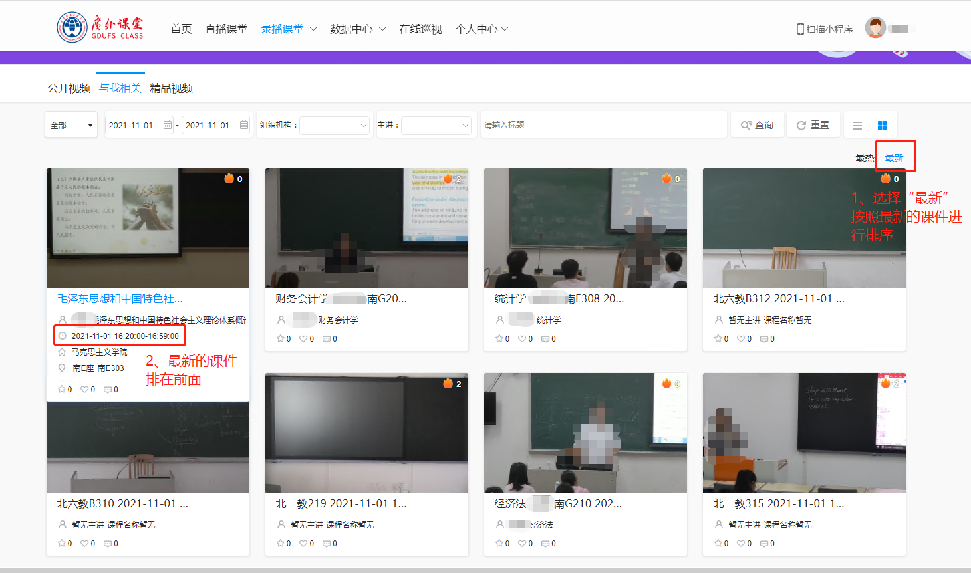This screenshot has height=573, width=971.
Task: Open the 北一教219 video thumbnail
Action: click(x=366, y=432)
